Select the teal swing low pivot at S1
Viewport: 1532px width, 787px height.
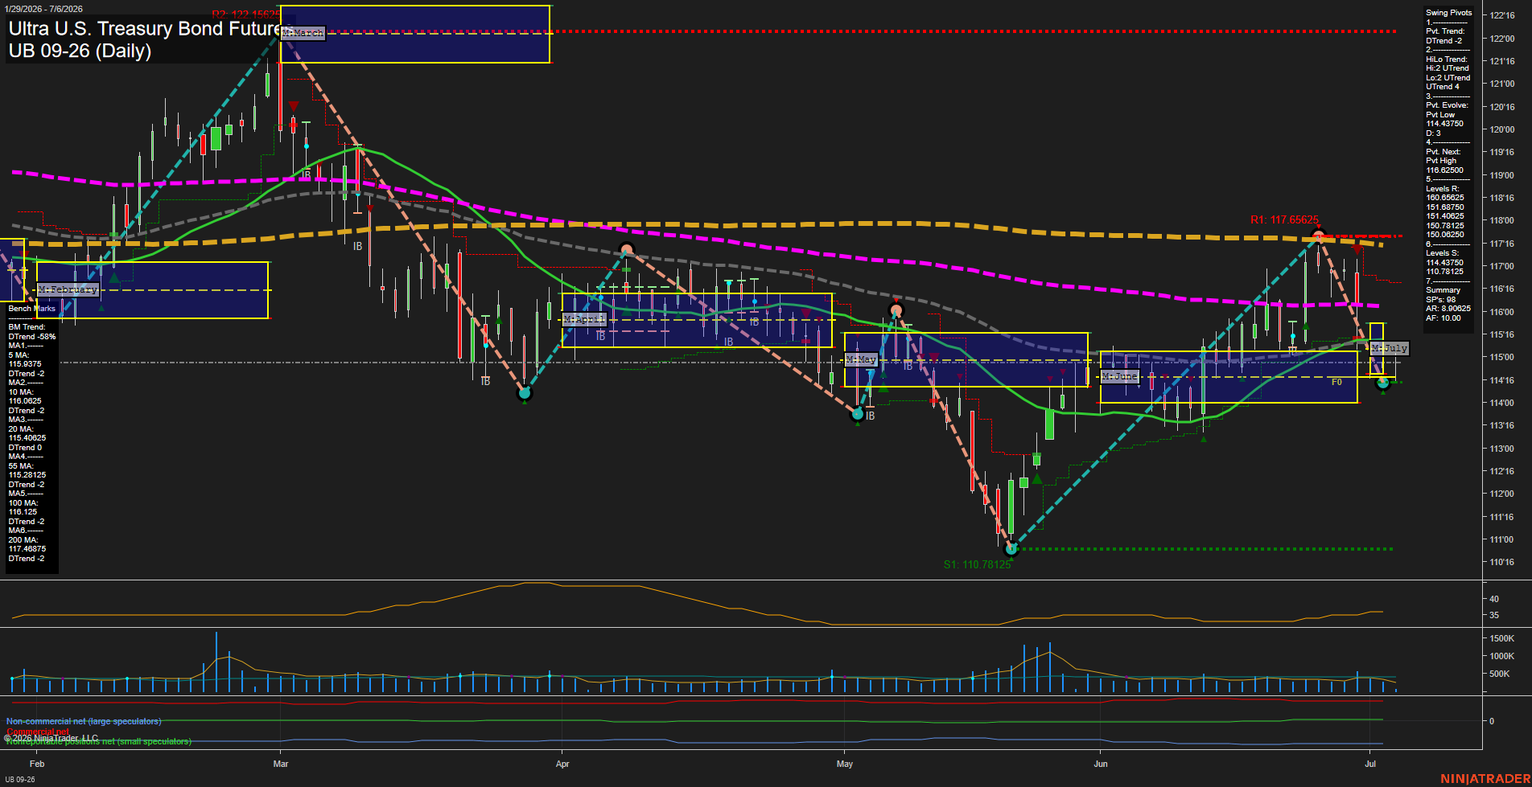(1012, 549)
